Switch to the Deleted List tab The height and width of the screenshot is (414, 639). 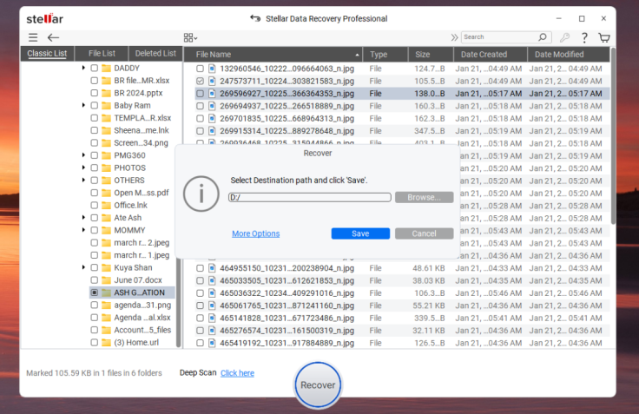155,54
